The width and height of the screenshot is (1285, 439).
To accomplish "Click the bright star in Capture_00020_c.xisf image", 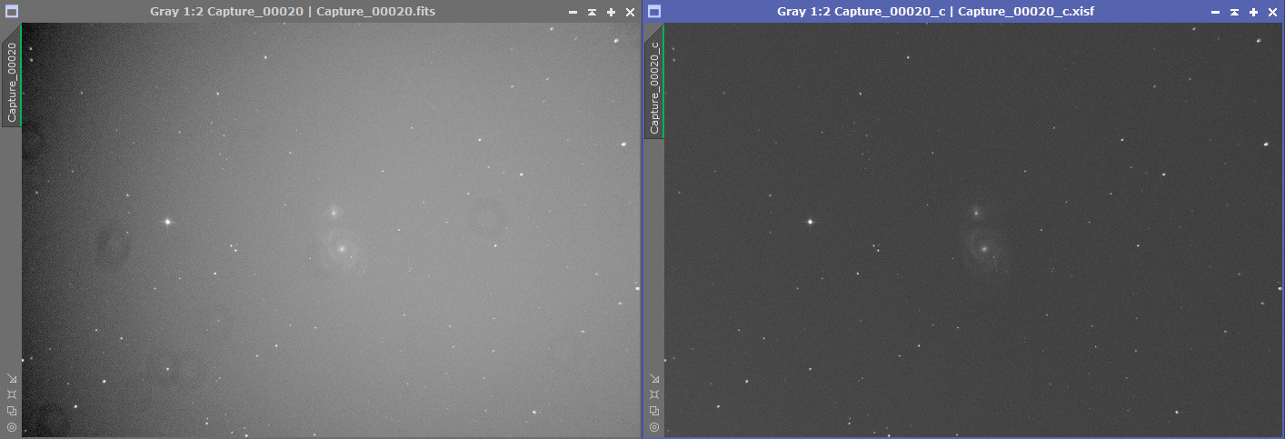I will pos(810,221).
